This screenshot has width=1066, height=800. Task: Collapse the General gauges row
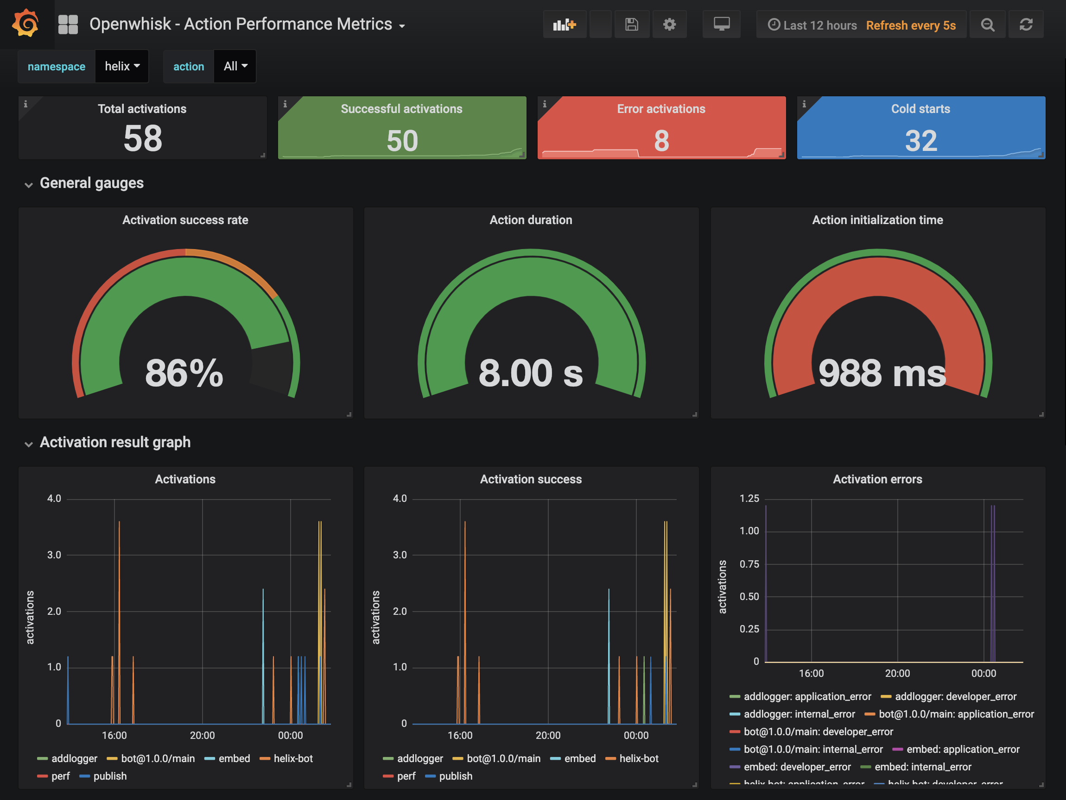[91, 183]
